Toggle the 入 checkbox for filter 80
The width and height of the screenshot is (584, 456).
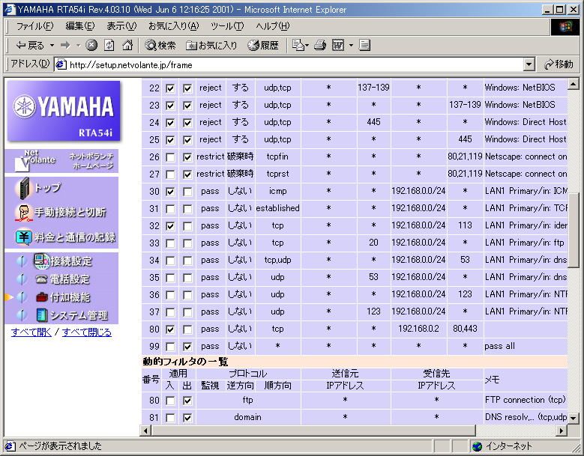(x=170, y=329)
